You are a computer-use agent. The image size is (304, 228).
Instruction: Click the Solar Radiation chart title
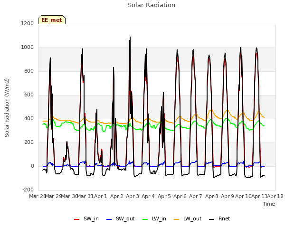pos(152,5)
